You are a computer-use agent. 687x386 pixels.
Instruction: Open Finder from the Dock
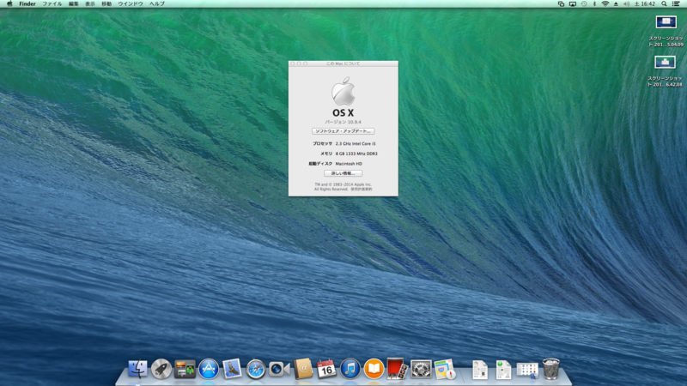click(x=137, y=369)
